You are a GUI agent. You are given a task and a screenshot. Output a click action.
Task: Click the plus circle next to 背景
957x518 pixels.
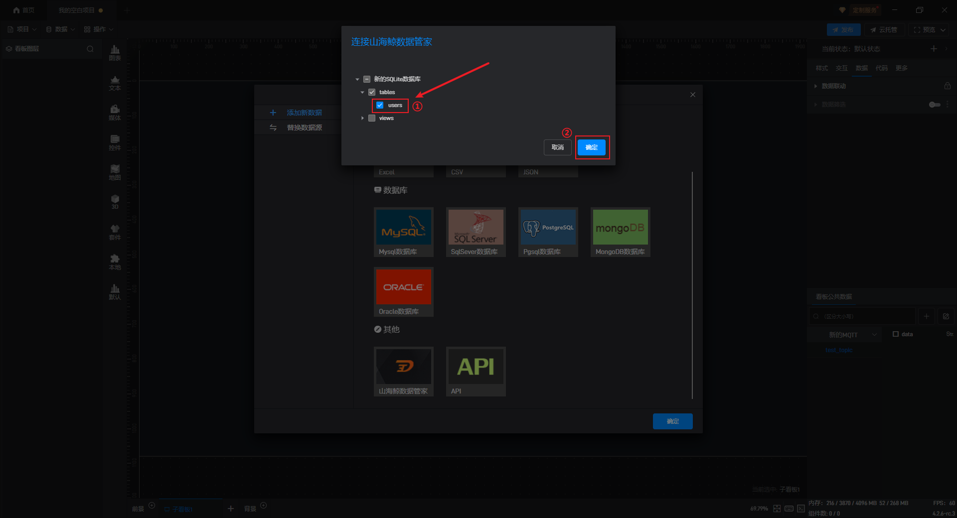(x=264, y=506)
